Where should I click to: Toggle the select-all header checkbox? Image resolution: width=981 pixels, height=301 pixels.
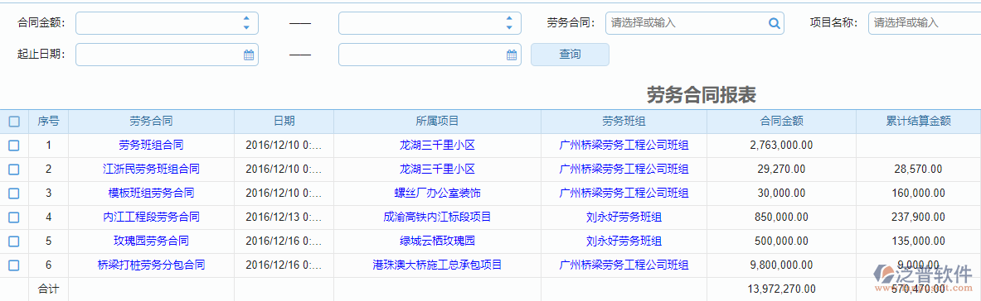(x=14, y=122)
